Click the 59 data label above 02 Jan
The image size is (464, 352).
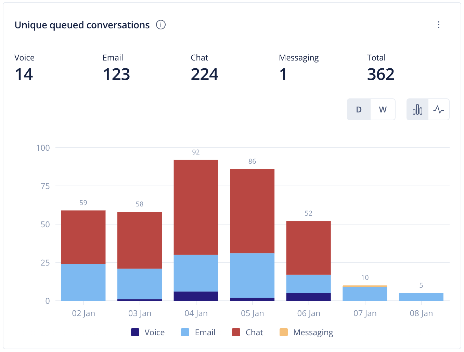pyautogui.click(x=83, y=203)
